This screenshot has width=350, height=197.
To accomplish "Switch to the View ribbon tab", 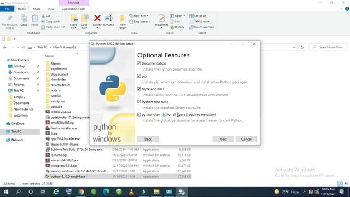I will pyautogui.click(x=51, y=9).
